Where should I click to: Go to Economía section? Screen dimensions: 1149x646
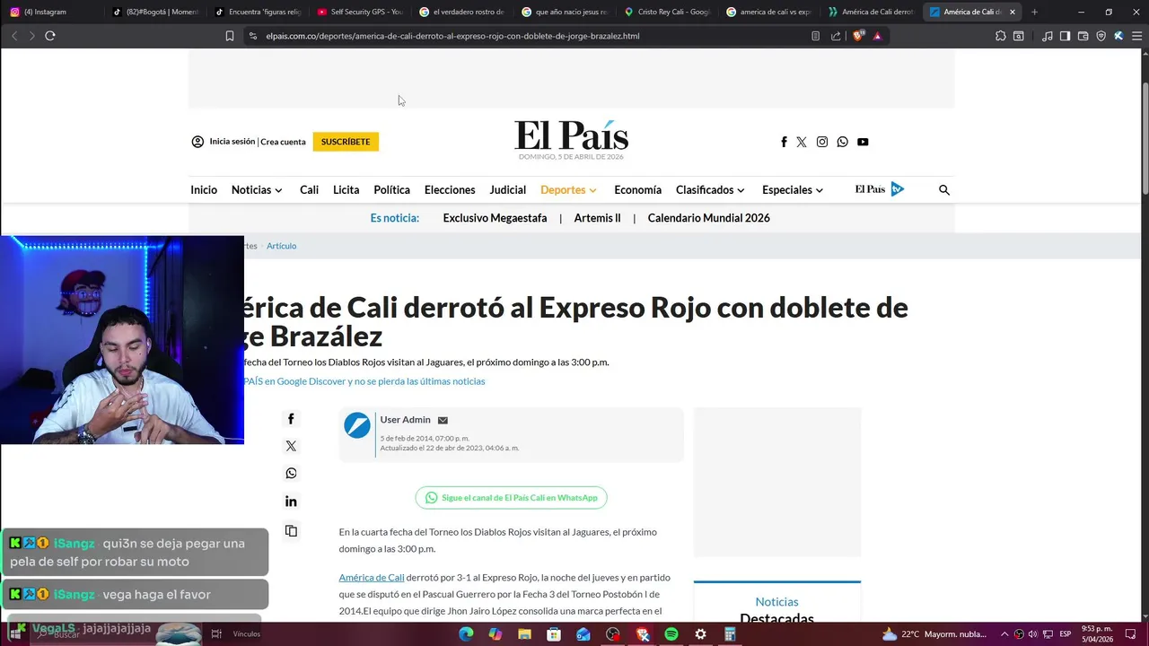[x=637, y=190]
